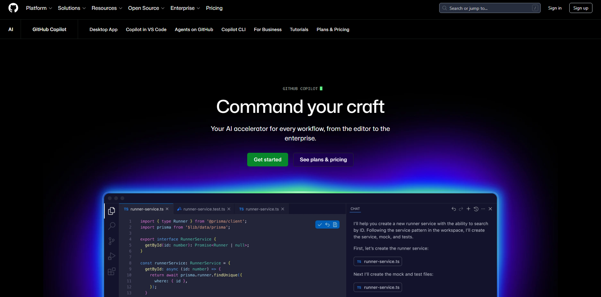Click See plans & pricing button

coord(323,159)
